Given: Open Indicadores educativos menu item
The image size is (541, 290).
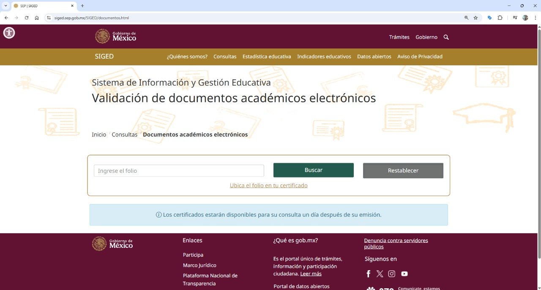Looking at the screenshot, I should [324, 56].
